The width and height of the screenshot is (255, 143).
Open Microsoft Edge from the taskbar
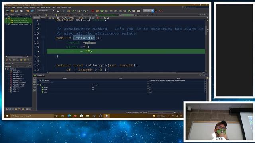coord(69,116)
